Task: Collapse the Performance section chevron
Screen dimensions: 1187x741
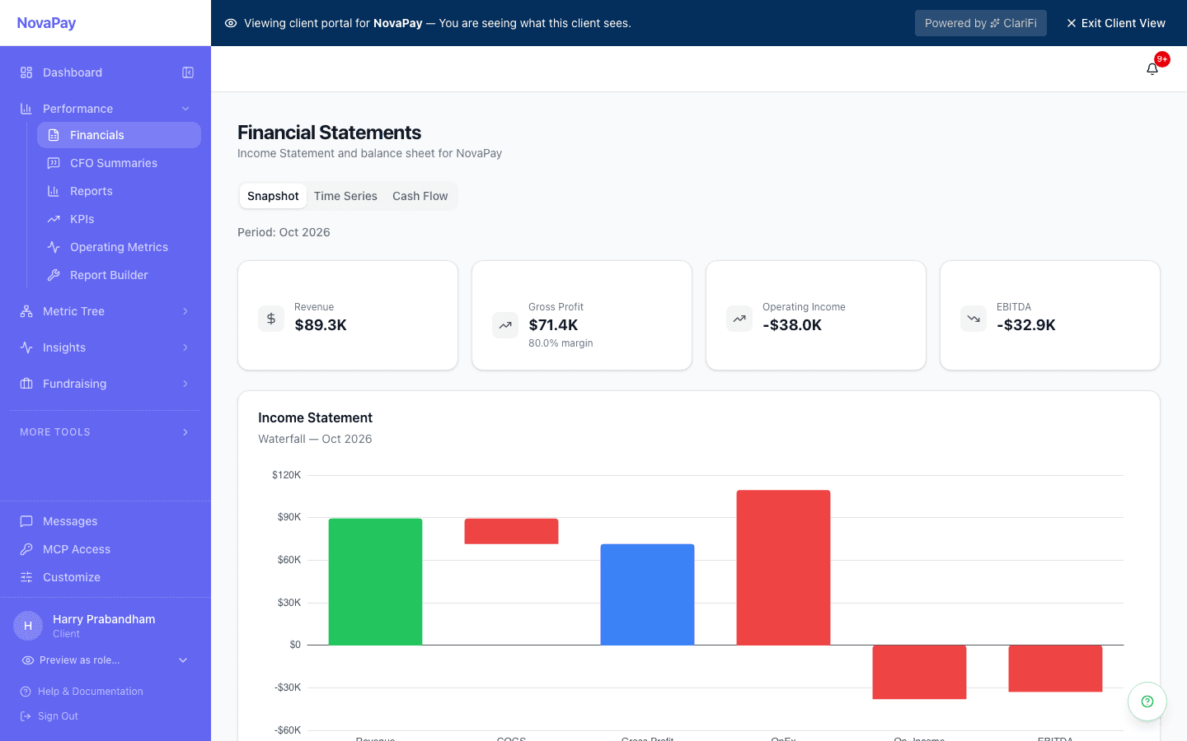Action: click(185, 109)
